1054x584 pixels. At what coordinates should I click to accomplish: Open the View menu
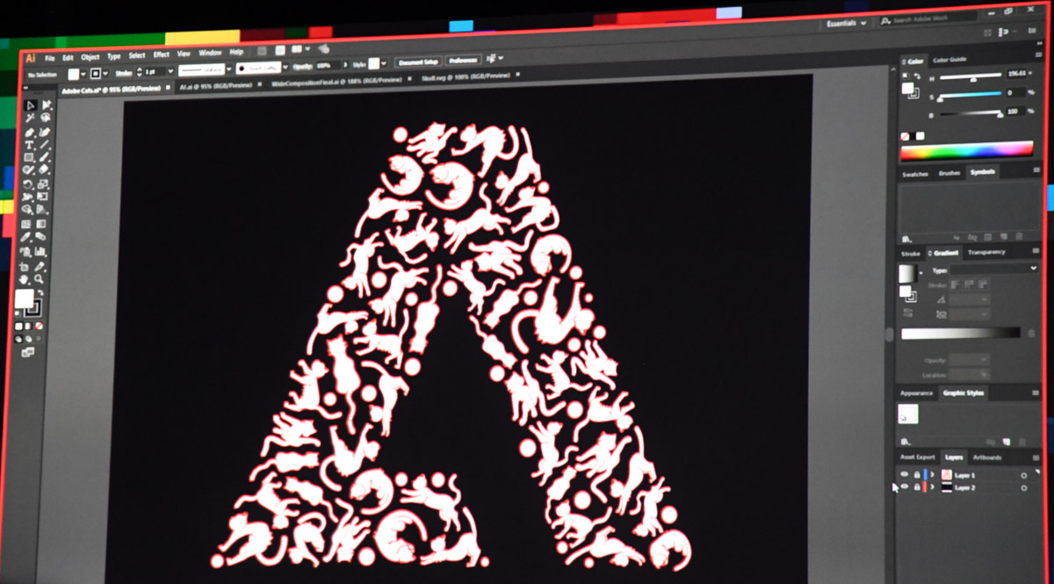[x=184, y=54]
